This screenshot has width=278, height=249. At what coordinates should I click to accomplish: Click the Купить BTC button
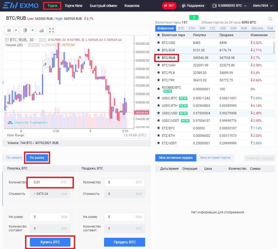50,242
